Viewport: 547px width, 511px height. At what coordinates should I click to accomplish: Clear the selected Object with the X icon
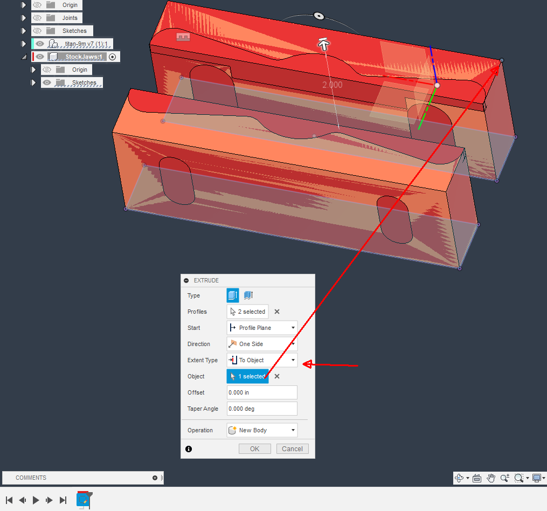276,376
